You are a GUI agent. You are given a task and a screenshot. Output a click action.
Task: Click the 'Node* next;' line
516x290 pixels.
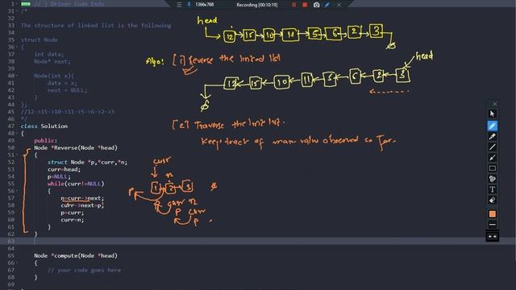[52, 61]
